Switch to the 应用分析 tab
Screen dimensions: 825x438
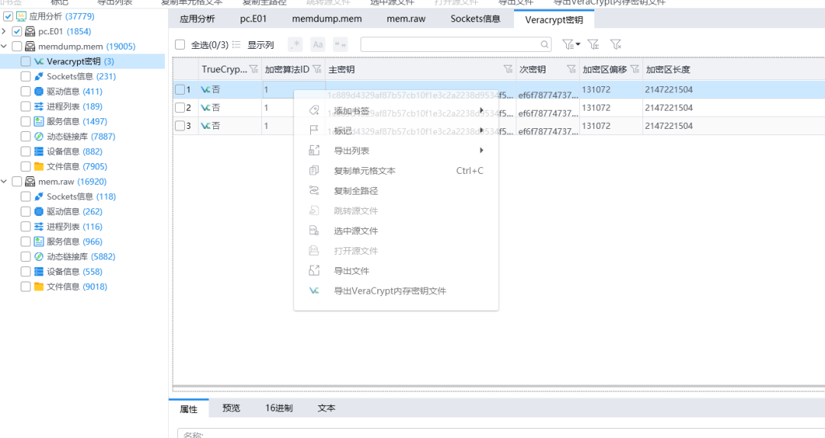point(197,19)
